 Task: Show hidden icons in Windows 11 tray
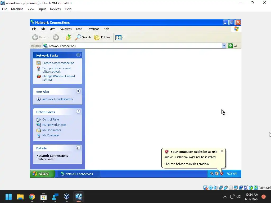point(225,197)
